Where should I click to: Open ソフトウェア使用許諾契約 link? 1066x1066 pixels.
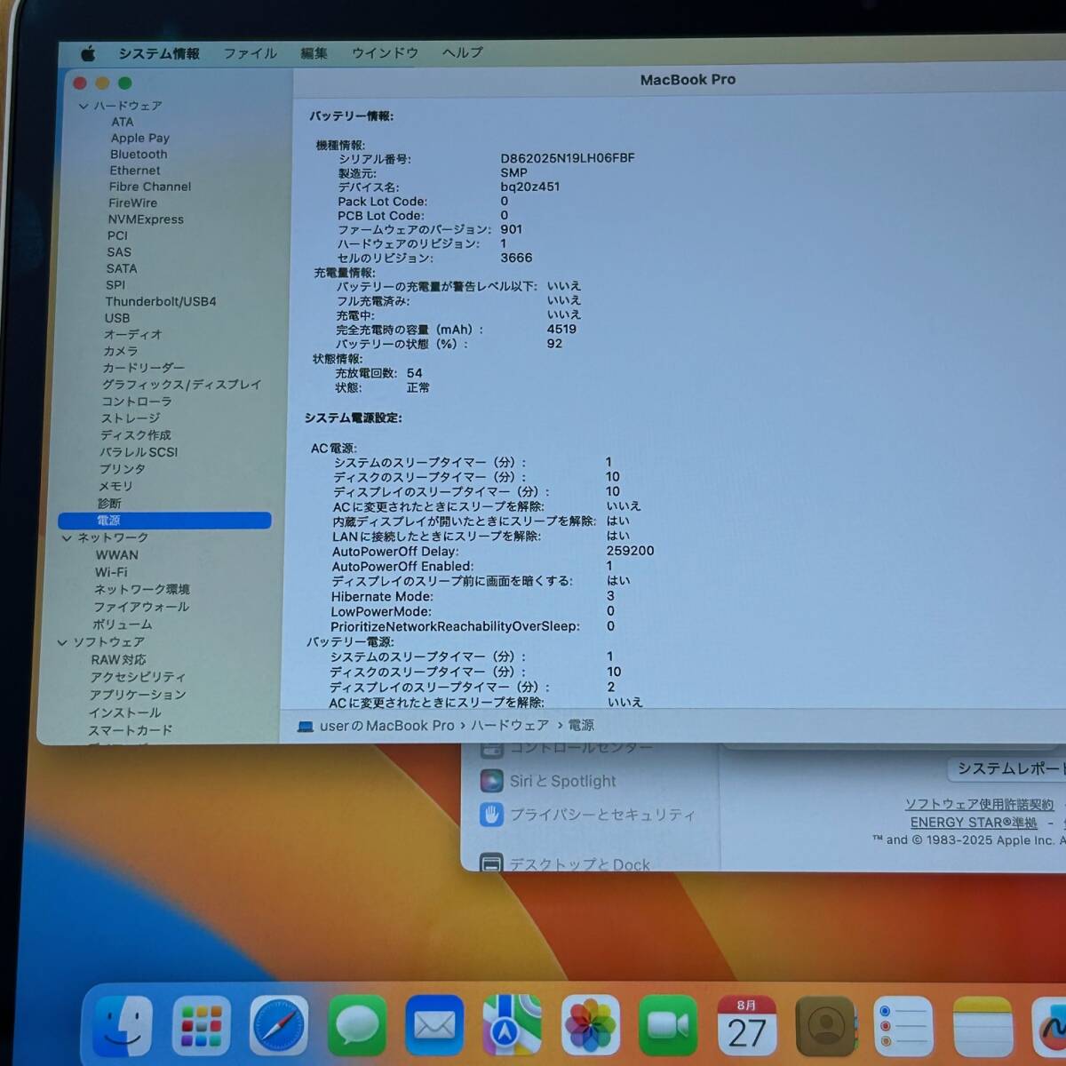pyautogui.click(x=979, y=804)
